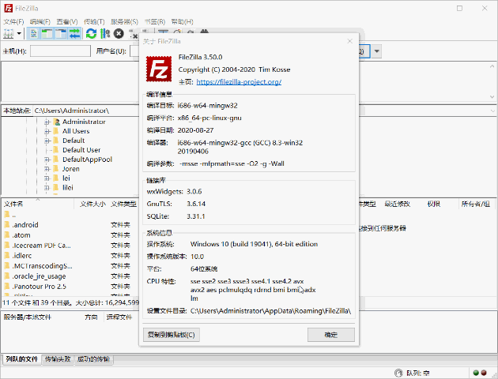
Task: Switch to the 传输失败 tab
Action: (58, 359)
